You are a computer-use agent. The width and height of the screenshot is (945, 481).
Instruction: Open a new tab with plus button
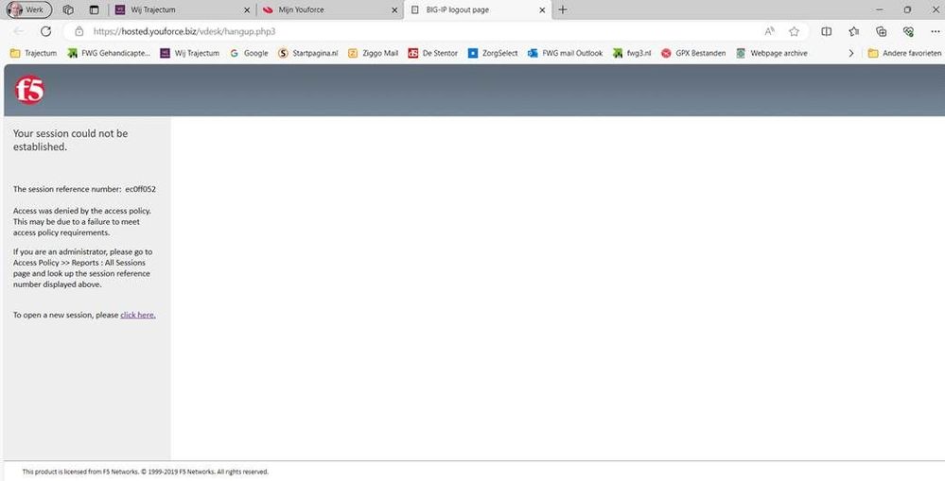pyautogui.click(x=562, y=9)
